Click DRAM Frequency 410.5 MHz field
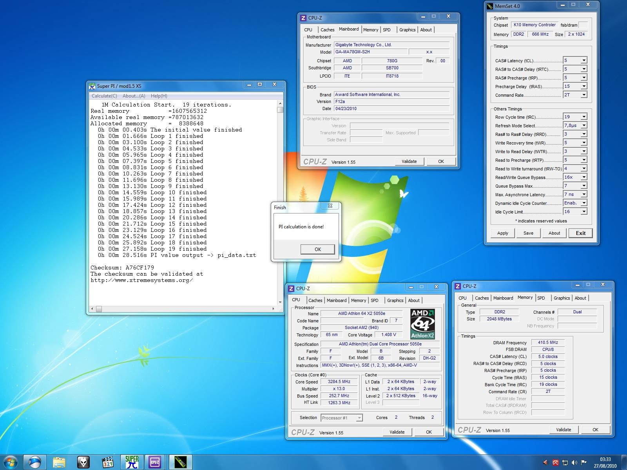627x470 pixels. tap(548, 343)
